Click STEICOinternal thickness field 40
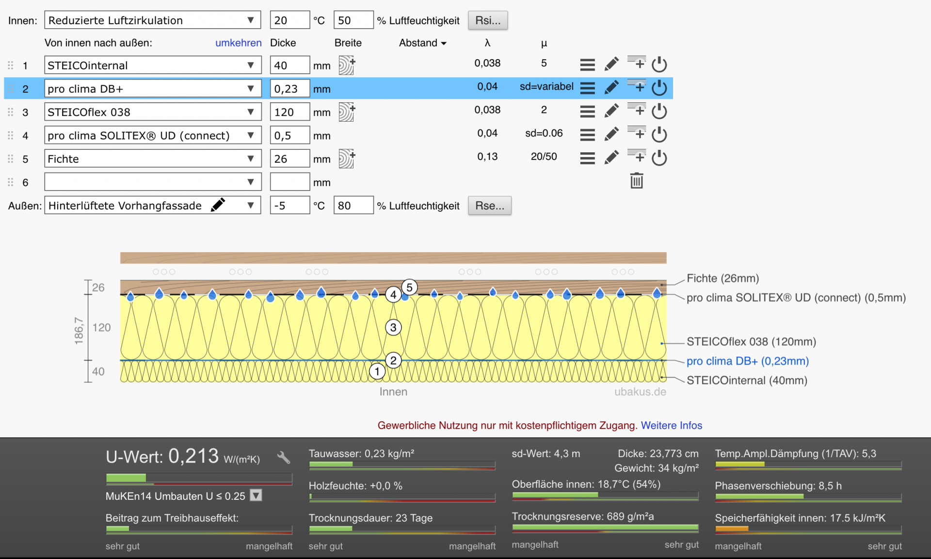Screen dimensions: 931x559 [289, 65]
